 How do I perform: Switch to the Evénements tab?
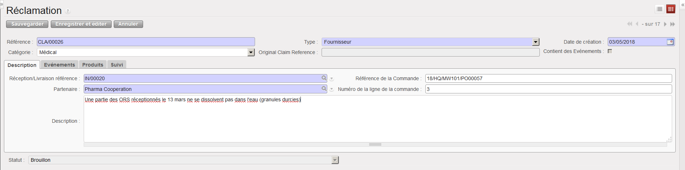[59, 65]
